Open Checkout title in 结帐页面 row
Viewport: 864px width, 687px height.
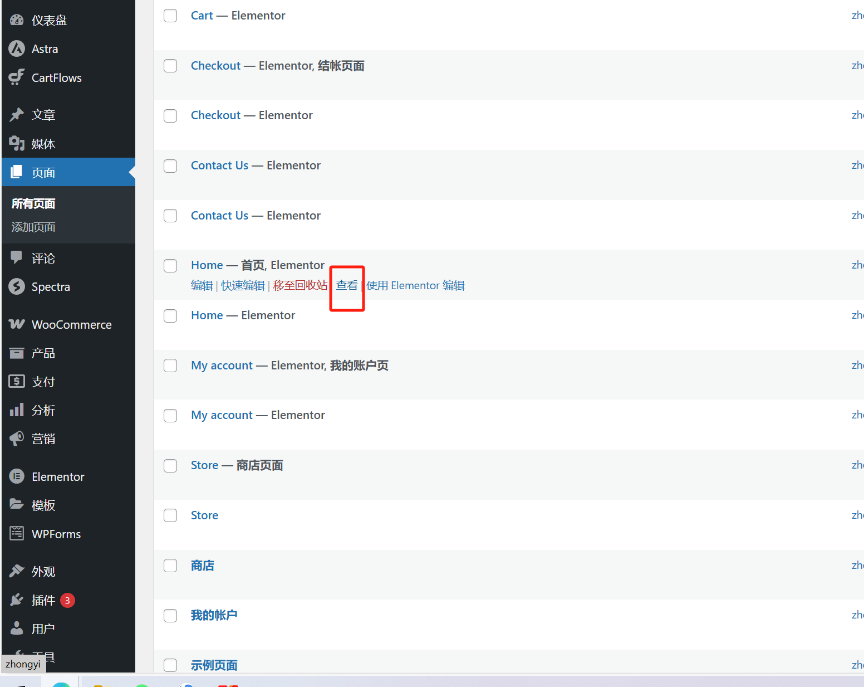pos(215,66)
